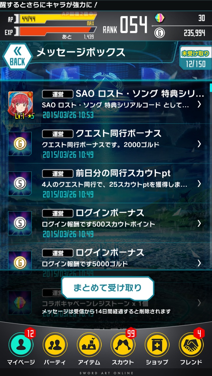Image resolution: width=212 pixels, height=376 pixels.
Task: Open マイページ from bottom navigation
Action: (x=21, y=345)
